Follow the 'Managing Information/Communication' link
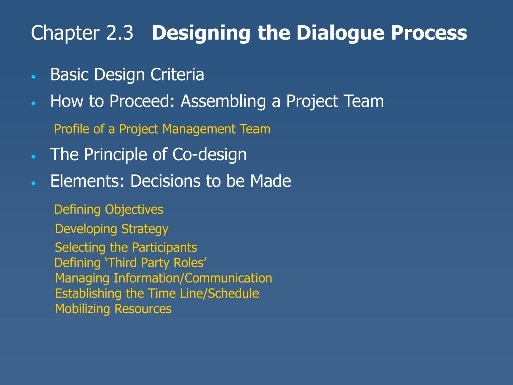The height and width of the screenshot is (385, 513). (163, 278)
